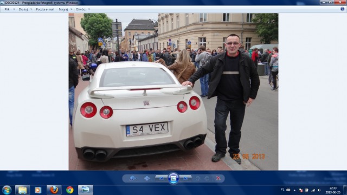Image resolution: width=347 pixels, height=195 pixels.
Task: Show hidden tray icons arrow
Action: 294,190
